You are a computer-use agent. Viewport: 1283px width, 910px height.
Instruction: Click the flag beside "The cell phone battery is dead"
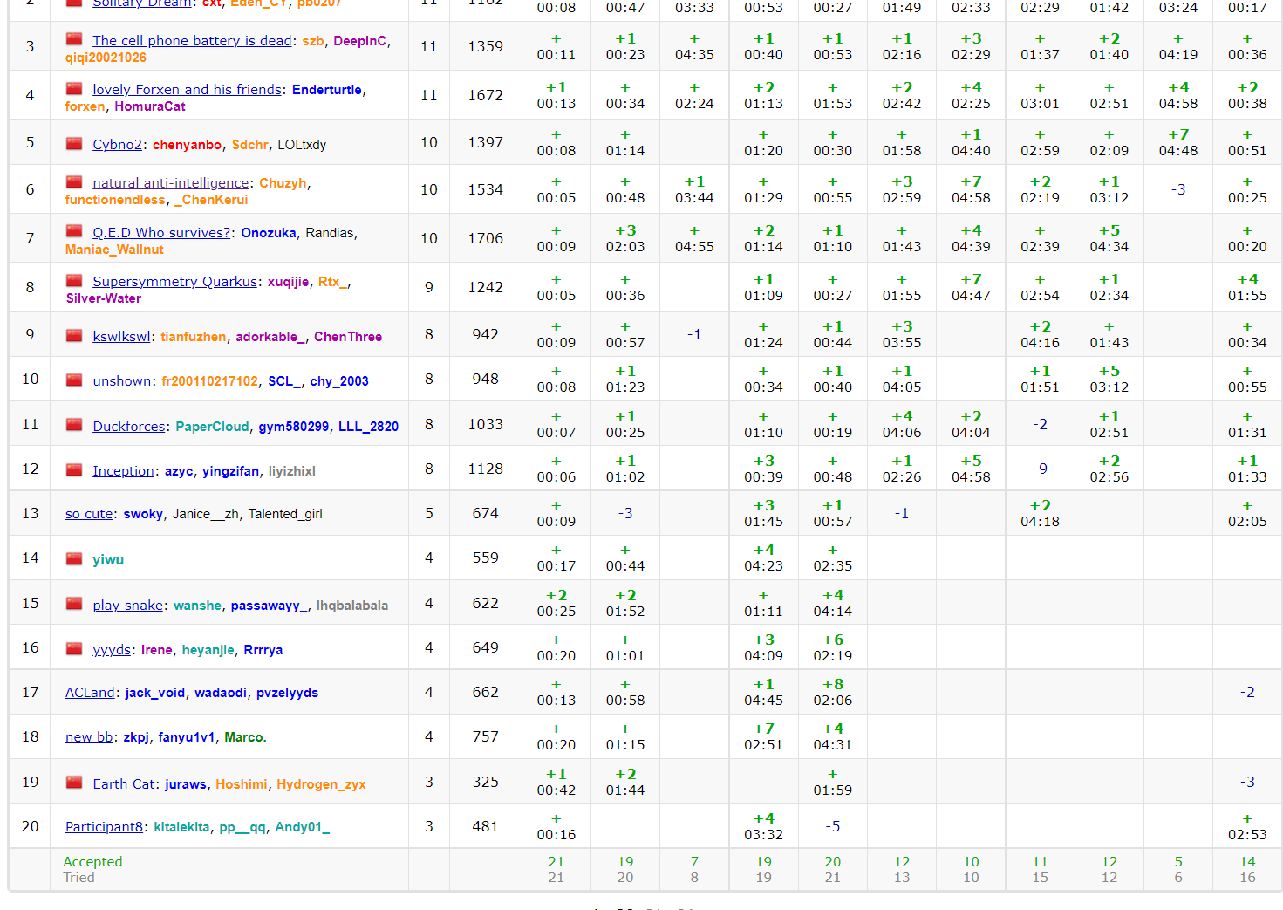point(74,39)
